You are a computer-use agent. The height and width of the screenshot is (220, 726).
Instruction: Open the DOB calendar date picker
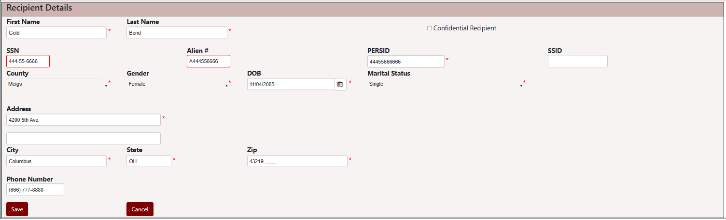(x=340, y=84)
